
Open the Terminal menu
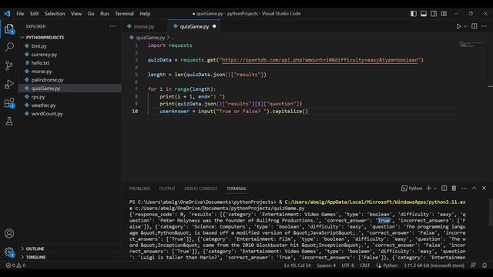coord(124,14)
